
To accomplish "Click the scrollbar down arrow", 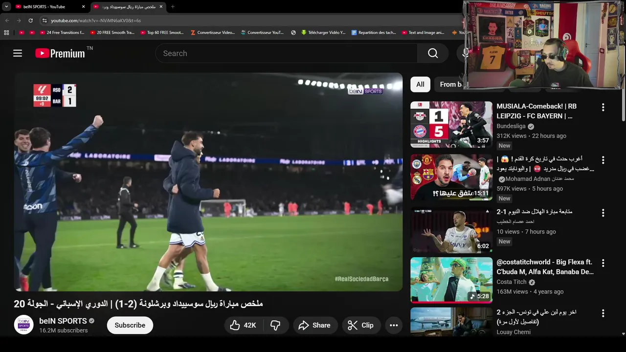I will click(x=623, y=334).
